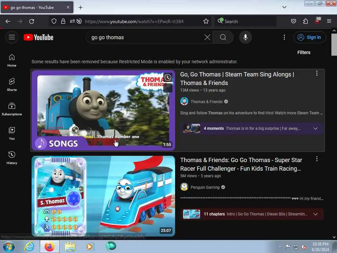Click the 11 chapters preview thumbnail
This screenshot has height=253, width=337.
click(x=191, y=214)
